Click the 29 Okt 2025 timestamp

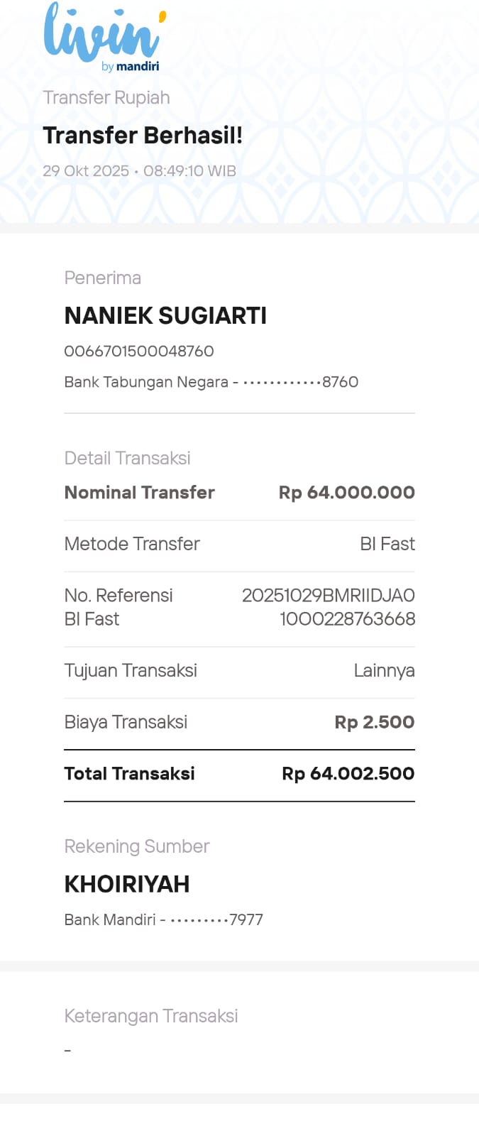139,171
